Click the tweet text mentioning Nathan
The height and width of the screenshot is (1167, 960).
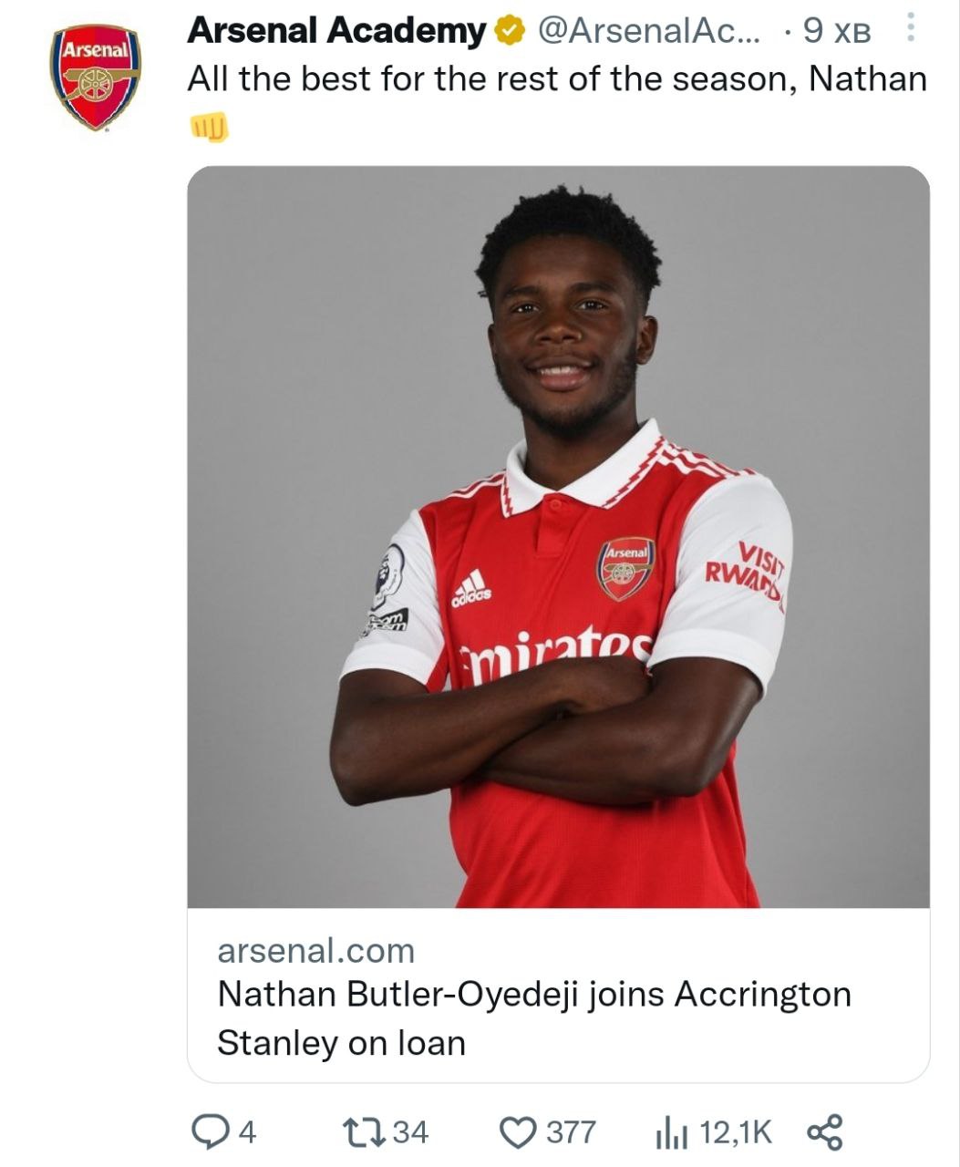tap(556, 79)
